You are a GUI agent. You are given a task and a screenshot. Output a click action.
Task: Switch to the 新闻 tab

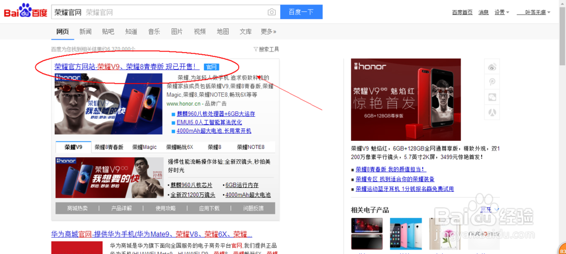click(85, 31)
